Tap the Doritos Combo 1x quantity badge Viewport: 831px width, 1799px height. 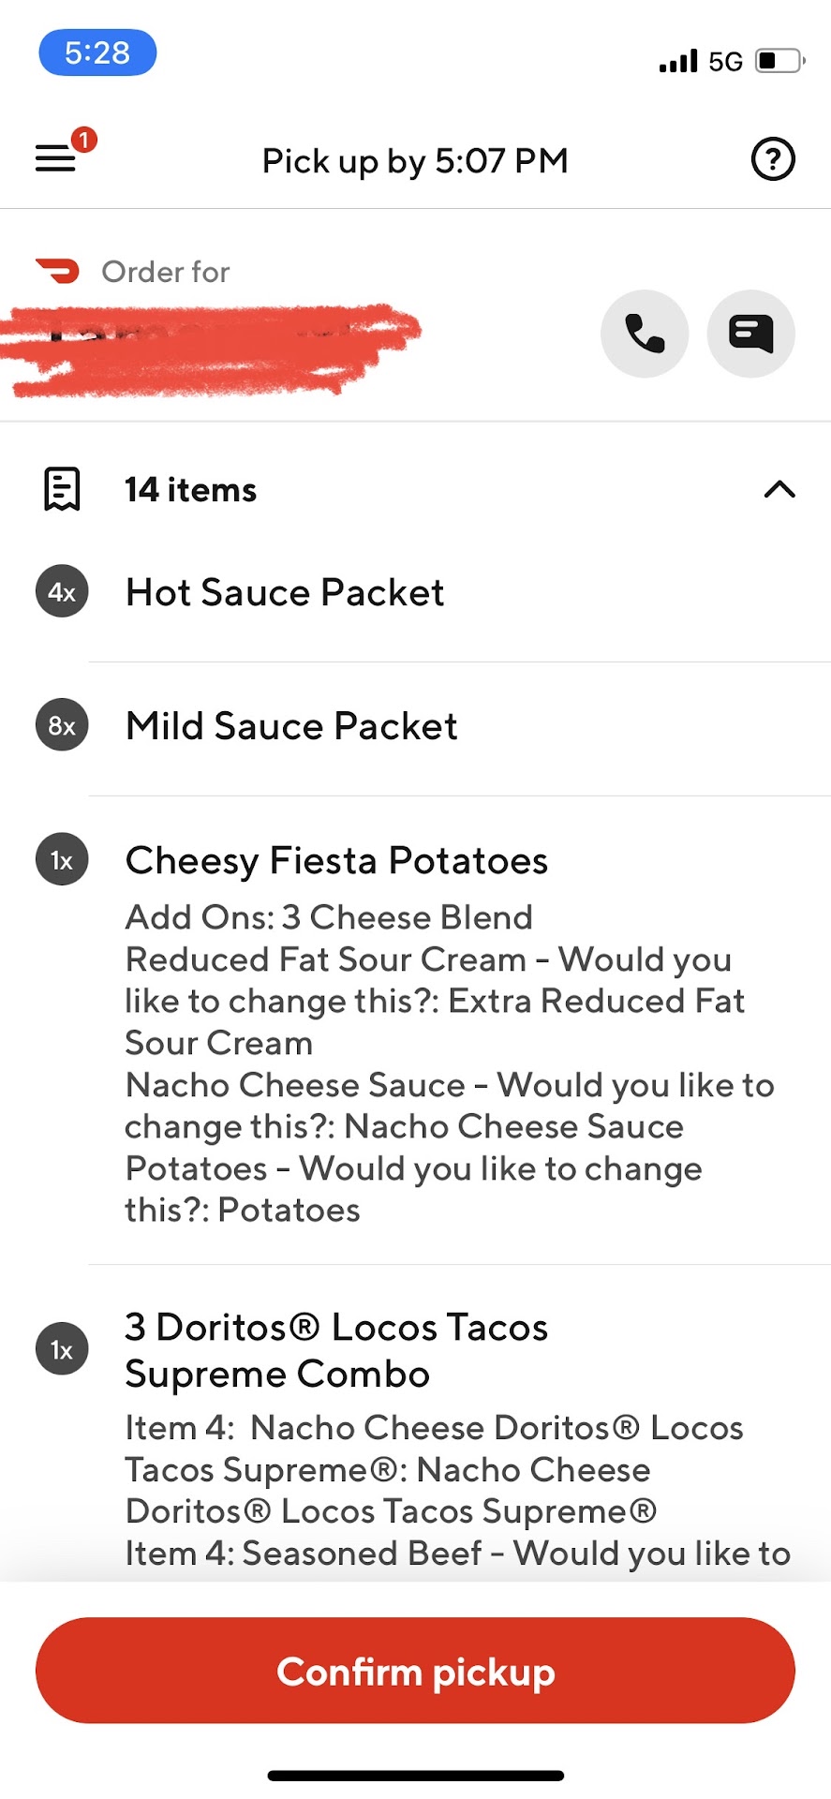coord(62,1349)
